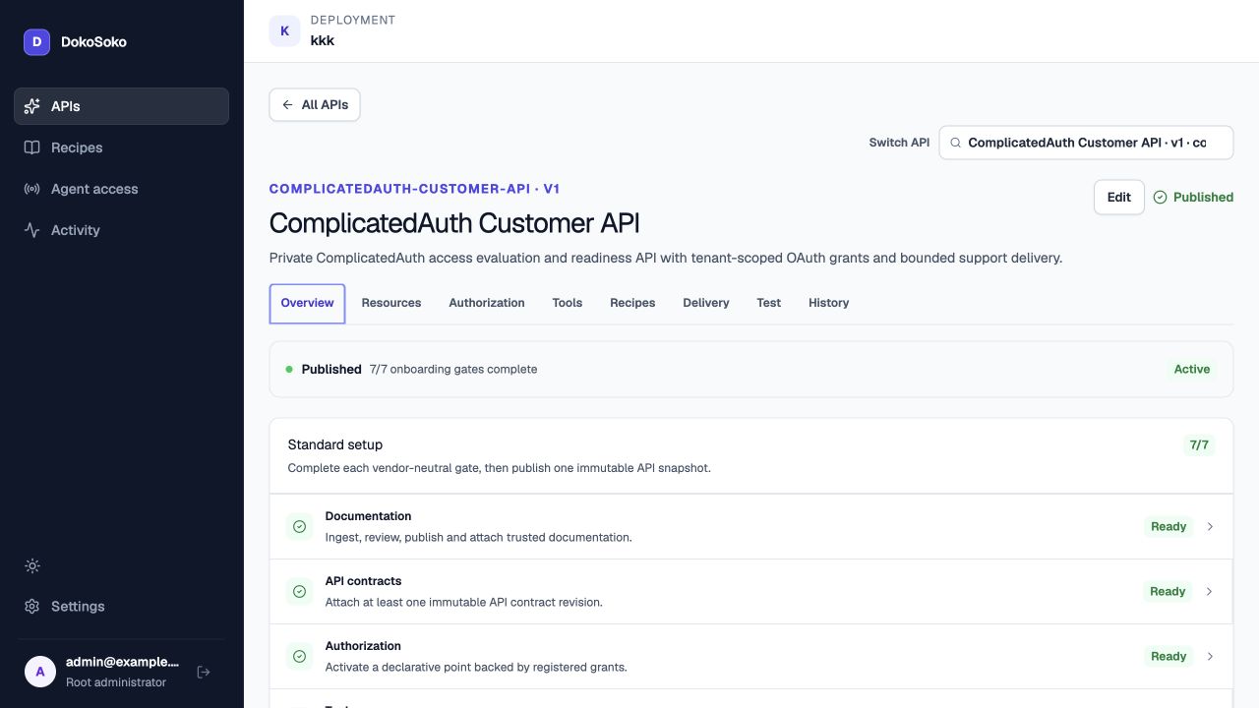The image size is (1259, 708).
Task: Click the Agent access broadcast icon
Action: 32,189
